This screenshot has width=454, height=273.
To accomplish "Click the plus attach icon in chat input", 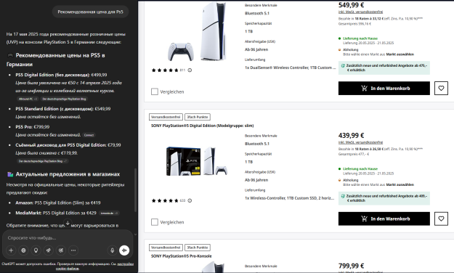I will click(11, 250).
